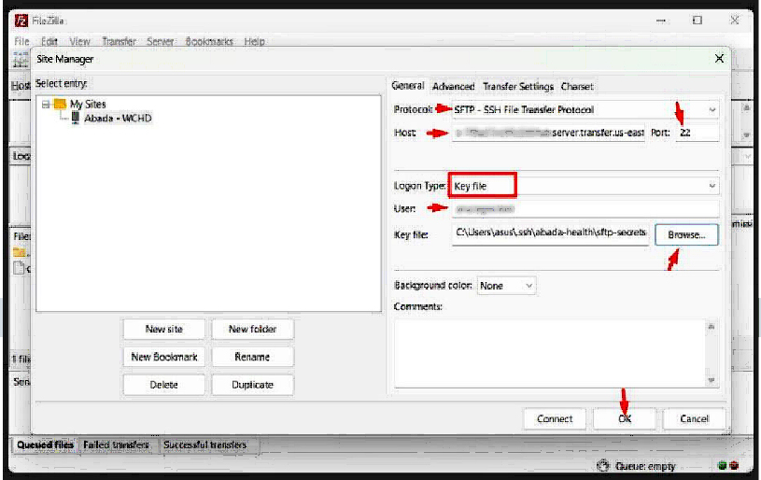Click the Delete button
Screen dimensions: 761x480
(x=164, y=385)
